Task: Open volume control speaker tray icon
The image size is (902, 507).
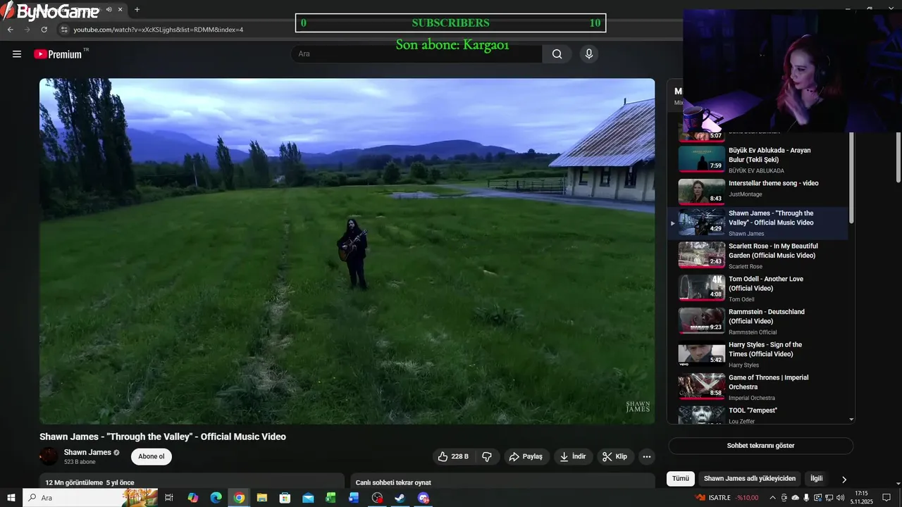Action: [x=840, y=498]
